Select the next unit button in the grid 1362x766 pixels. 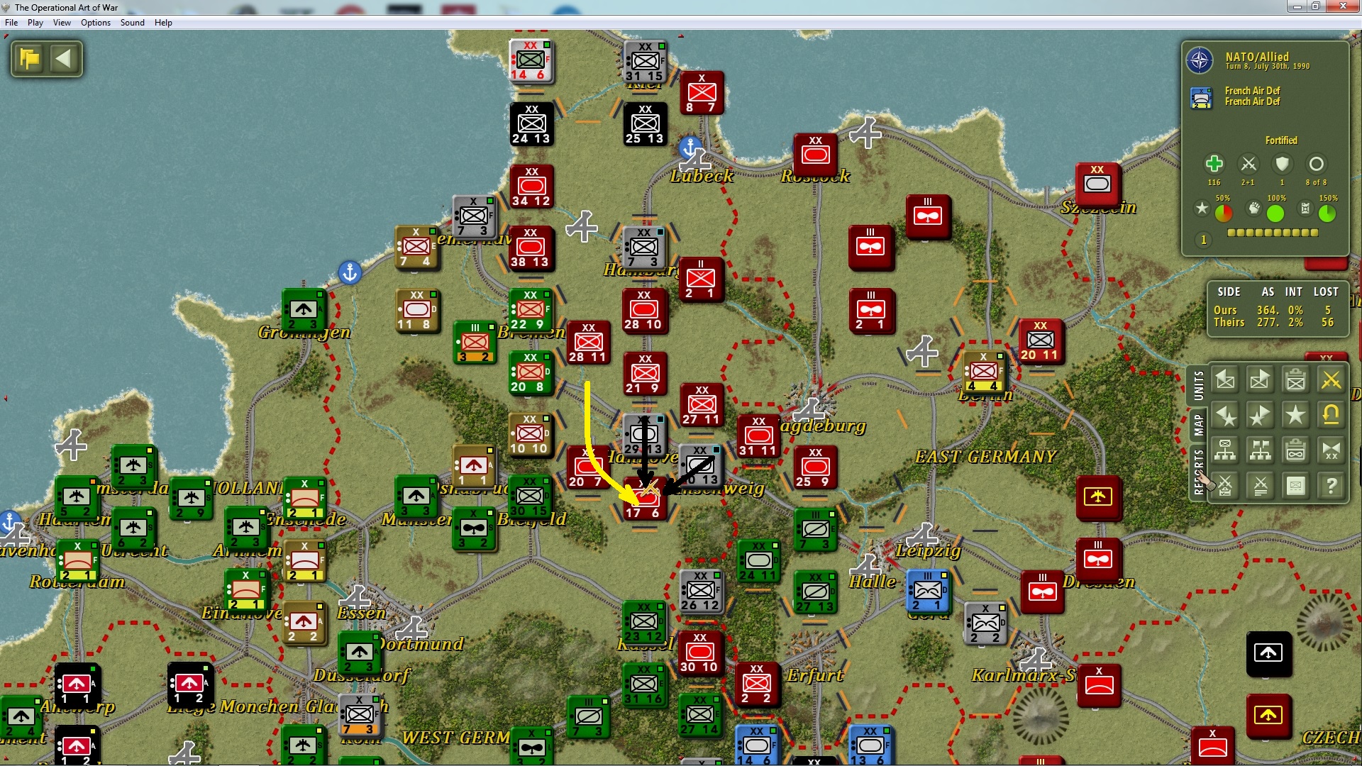[x=1261, y=380]
